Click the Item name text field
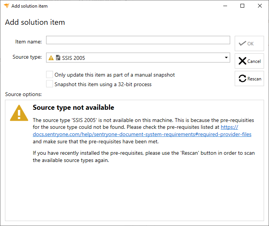 (x=138, y=40)
